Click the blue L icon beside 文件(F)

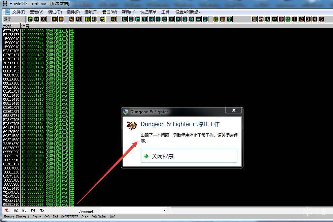[x=7, y=12]
